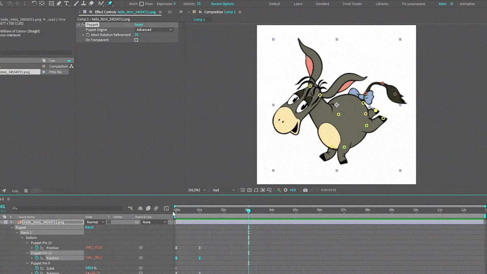Open Parent & Link None dropdown

pos(154,222)
